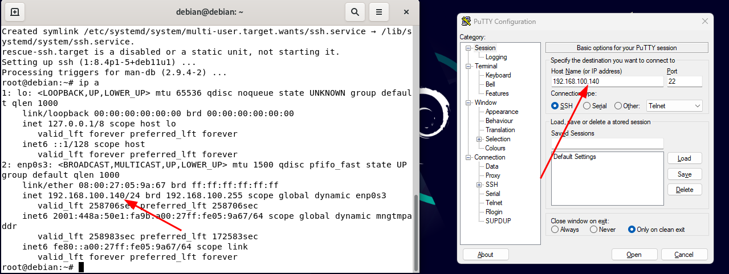Choose Only on clean exit option
The image size is (729, 274).
[x=632, y=230]
